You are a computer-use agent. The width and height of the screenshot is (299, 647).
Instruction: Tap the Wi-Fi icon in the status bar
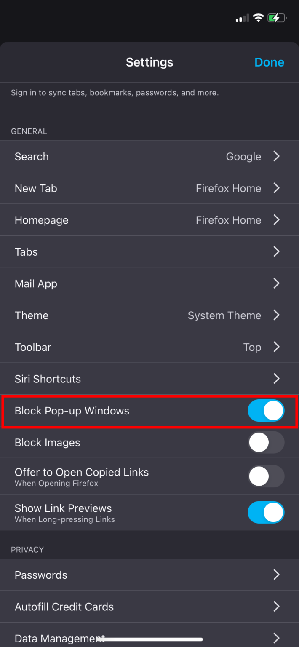[x=258, y=18]
